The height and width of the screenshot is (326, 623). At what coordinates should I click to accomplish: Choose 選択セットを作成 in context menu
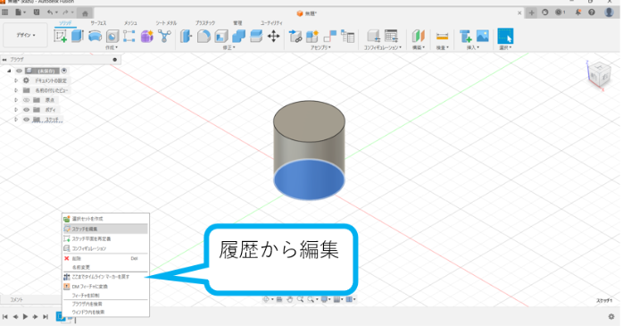click(105, 219)
